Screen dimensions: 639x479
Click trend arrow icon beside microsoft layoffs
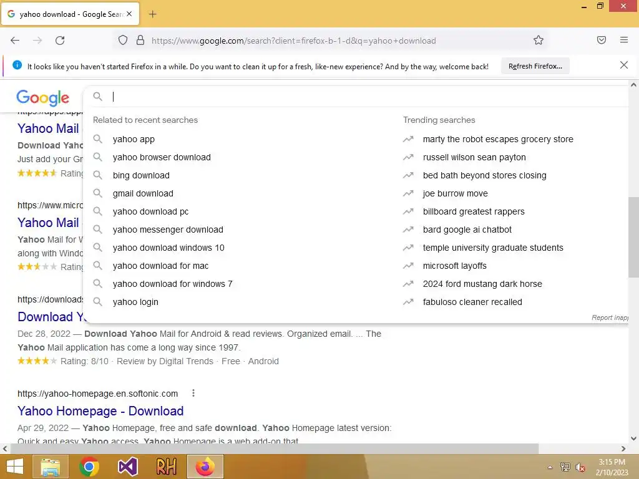(408, 266)
